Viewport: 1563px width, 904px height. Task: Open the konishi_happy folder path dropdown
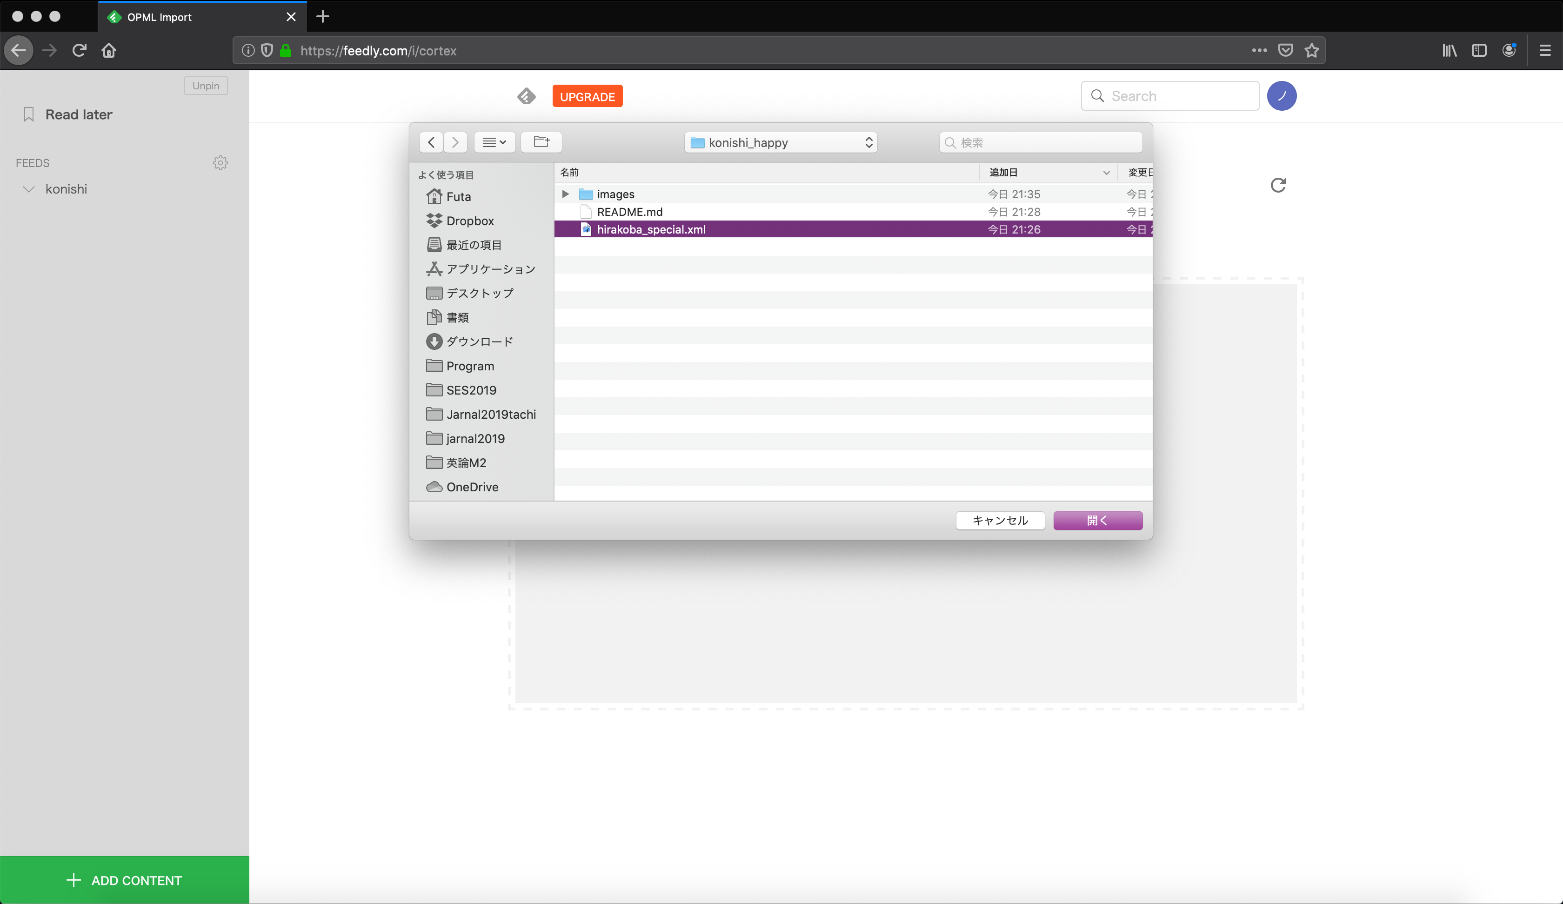(x=780, y=142)
